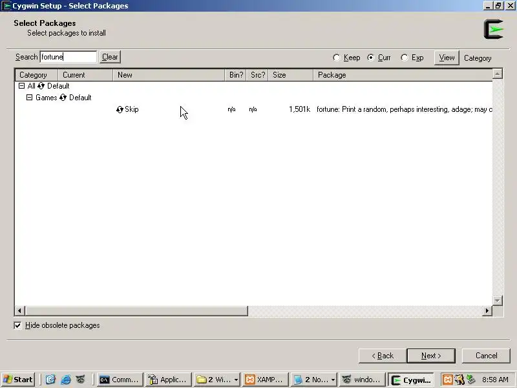Screen dimensions: 517x388
Task: Click the Bin? n/a cell for fortune
Action: (231, 109)
